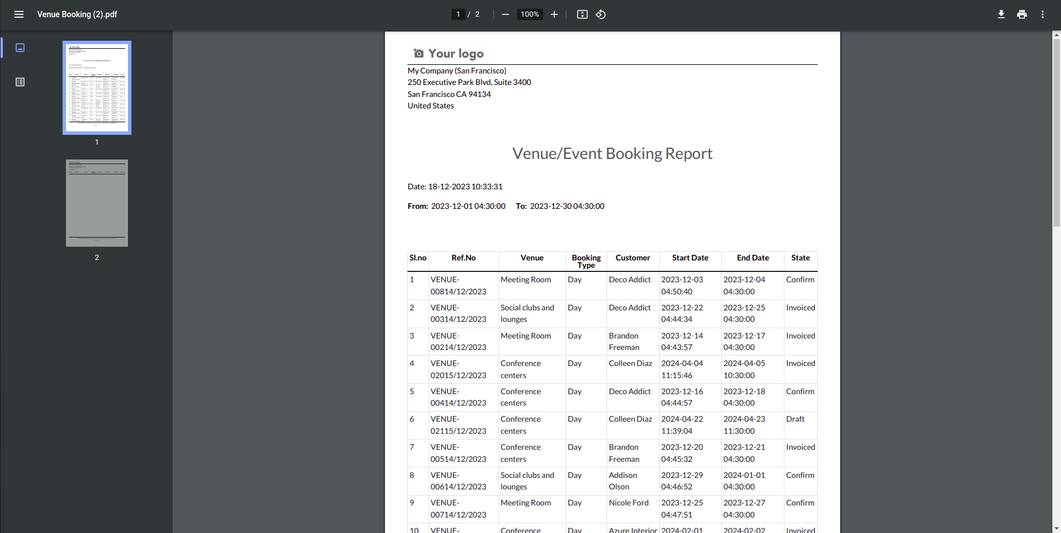Open the page 2 thumbnail
This screenshot has height=533, width=1061.
(x=97, y=203)
